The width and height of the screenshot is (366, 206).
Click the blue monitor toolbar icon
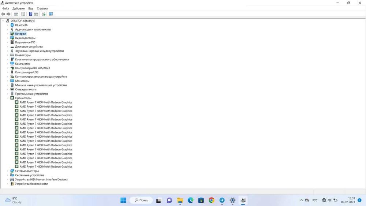point(51,14)
